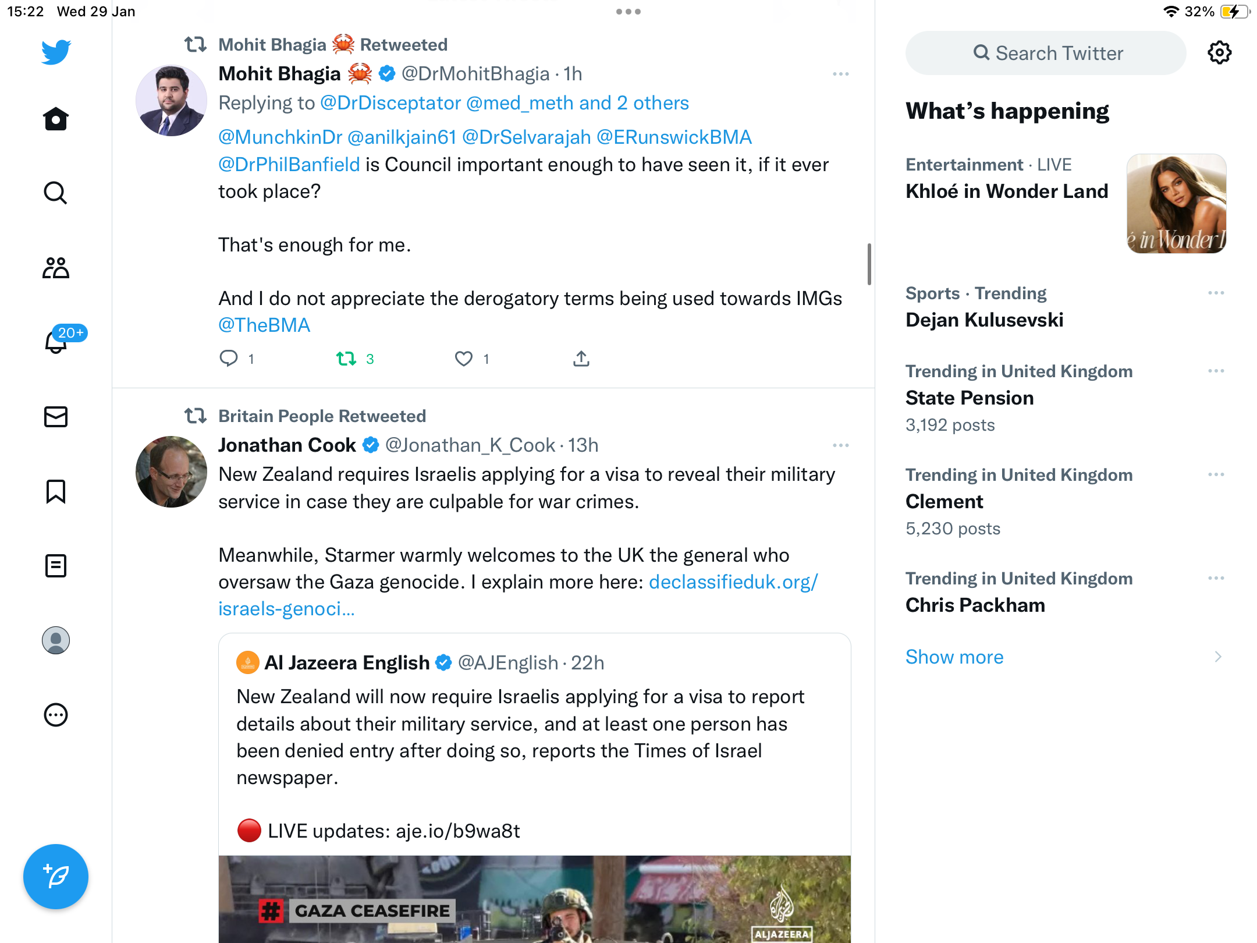Show more trending topics
The image size is (1257, 943).
(954, 657)
